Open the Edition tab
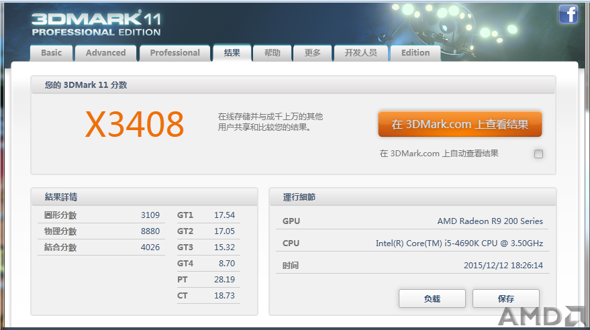 (x=415, y=53)
